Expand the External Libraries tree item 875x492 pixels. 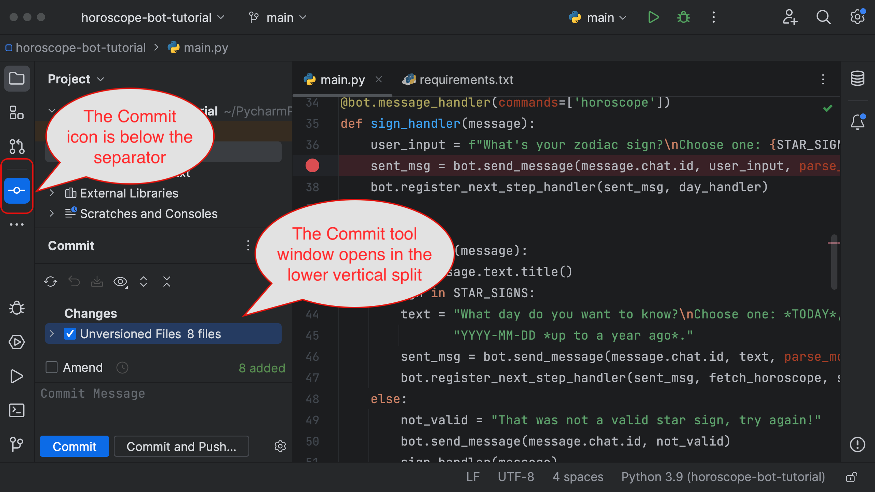point(52,193)
